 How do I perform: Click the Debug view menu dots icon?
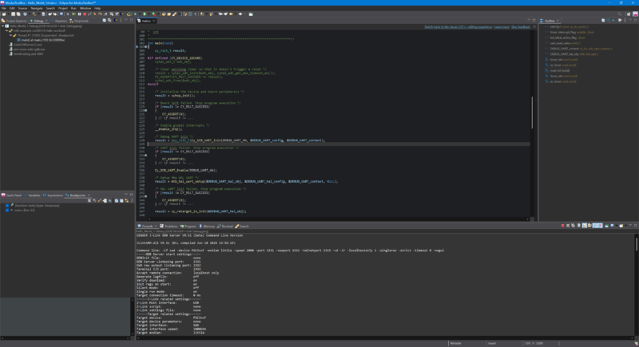pos(121,20)
